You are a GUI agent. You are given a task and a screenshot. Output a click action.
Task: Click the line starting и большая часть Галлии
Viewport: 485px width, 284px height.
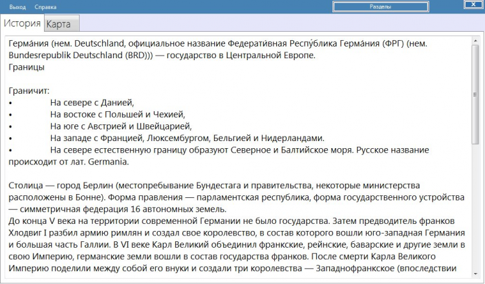237,245
